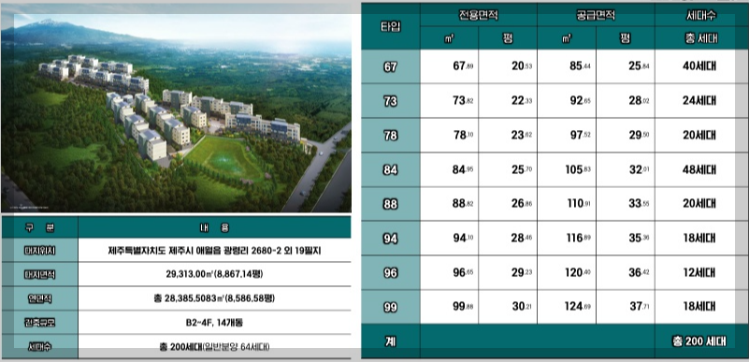Click the address '제주특별자치도 제주시 애월읍 광령리 2680-2 외 19필지'
Image resolution: width=749 pixels, height=362 pixels.
(x=214, y=251)
